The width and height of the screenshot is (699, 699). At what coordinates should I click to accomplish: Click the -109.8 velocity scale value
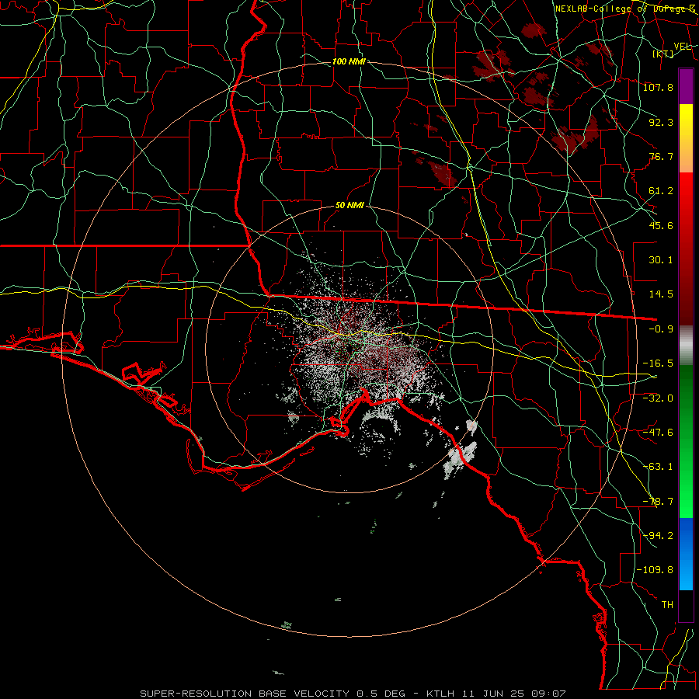click(655, 570)
